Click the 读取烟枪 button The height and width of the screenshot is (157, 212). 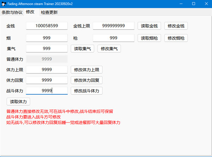[x=149, y=38]
